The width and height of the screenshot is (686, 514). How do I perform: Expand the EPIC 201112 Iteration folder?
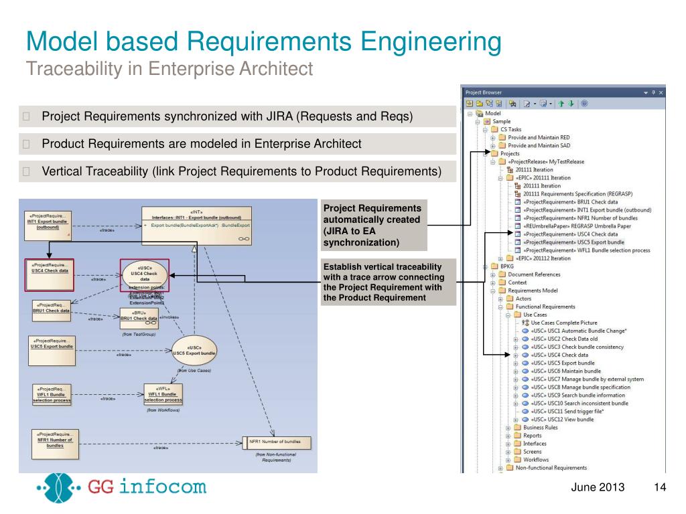(501, 259)
